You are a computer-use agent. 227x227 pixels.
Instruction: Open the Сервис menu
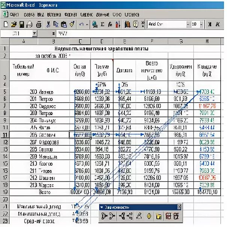(x=86, y=15)
